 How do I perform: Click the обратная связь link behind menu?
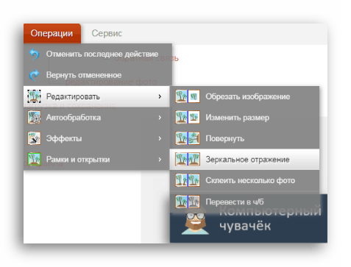(x=146, y=58)
